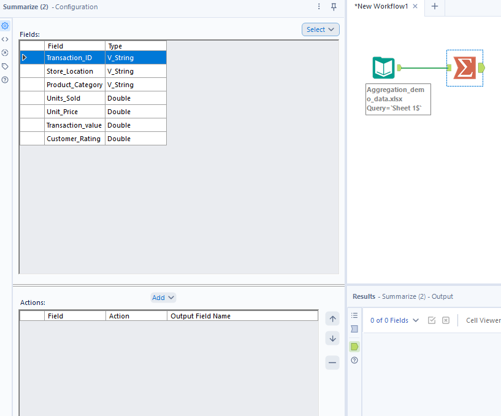Select the Summarize tool on canvas
The image size is (501, 416).
465,67
